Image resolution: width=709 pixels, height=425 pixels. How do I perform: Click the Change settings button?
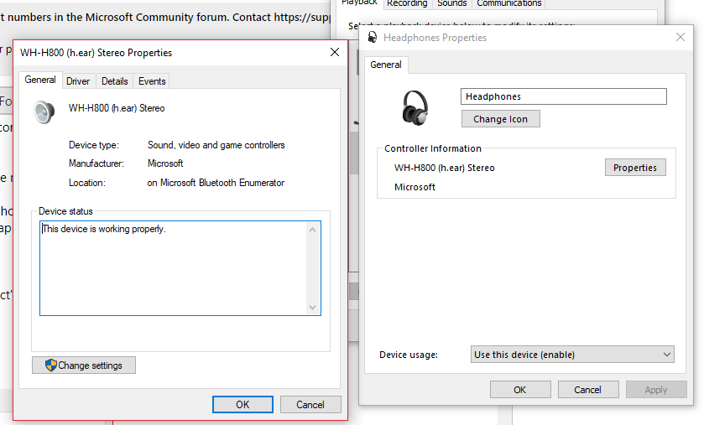pyautogui.click(x=84, y=365)
